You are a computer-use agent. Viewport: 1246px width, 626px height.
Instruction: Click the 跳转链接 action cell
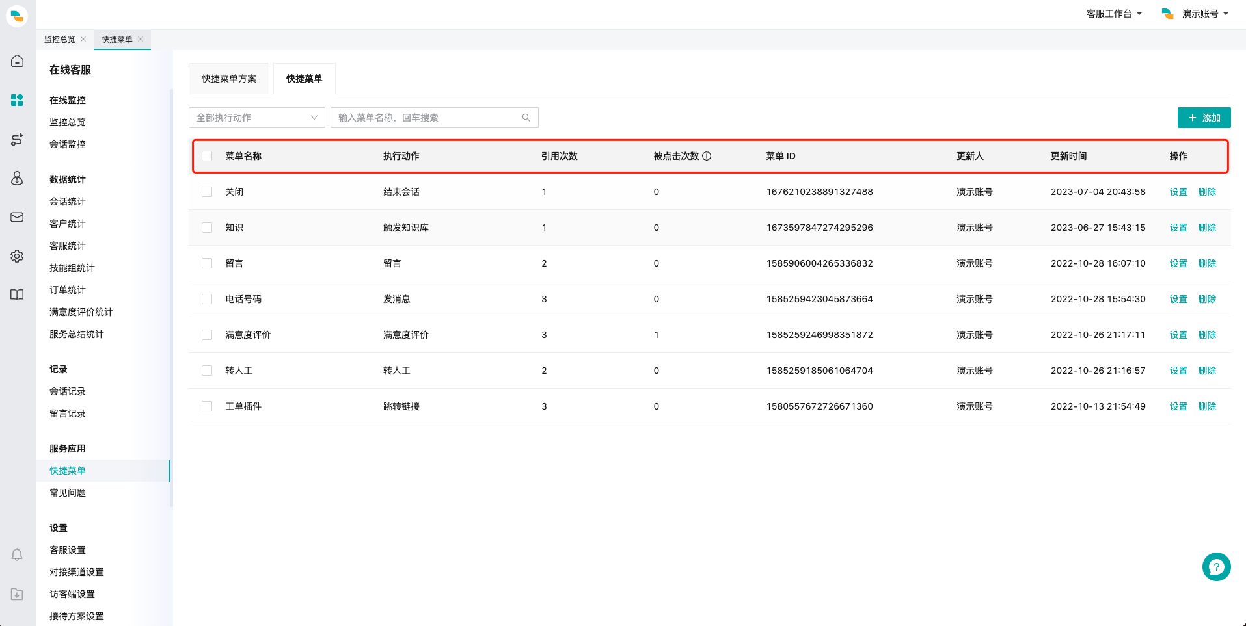(x=401, y=406)
